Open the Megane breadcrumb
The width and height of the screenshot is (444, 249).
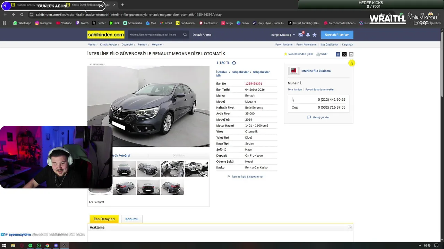pyautogui.click(x=156, y=45)
